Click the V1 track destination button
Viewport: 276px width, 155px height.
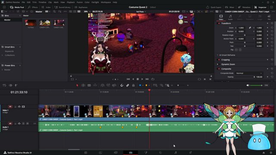pyautogui.click(x=10, y=107)
